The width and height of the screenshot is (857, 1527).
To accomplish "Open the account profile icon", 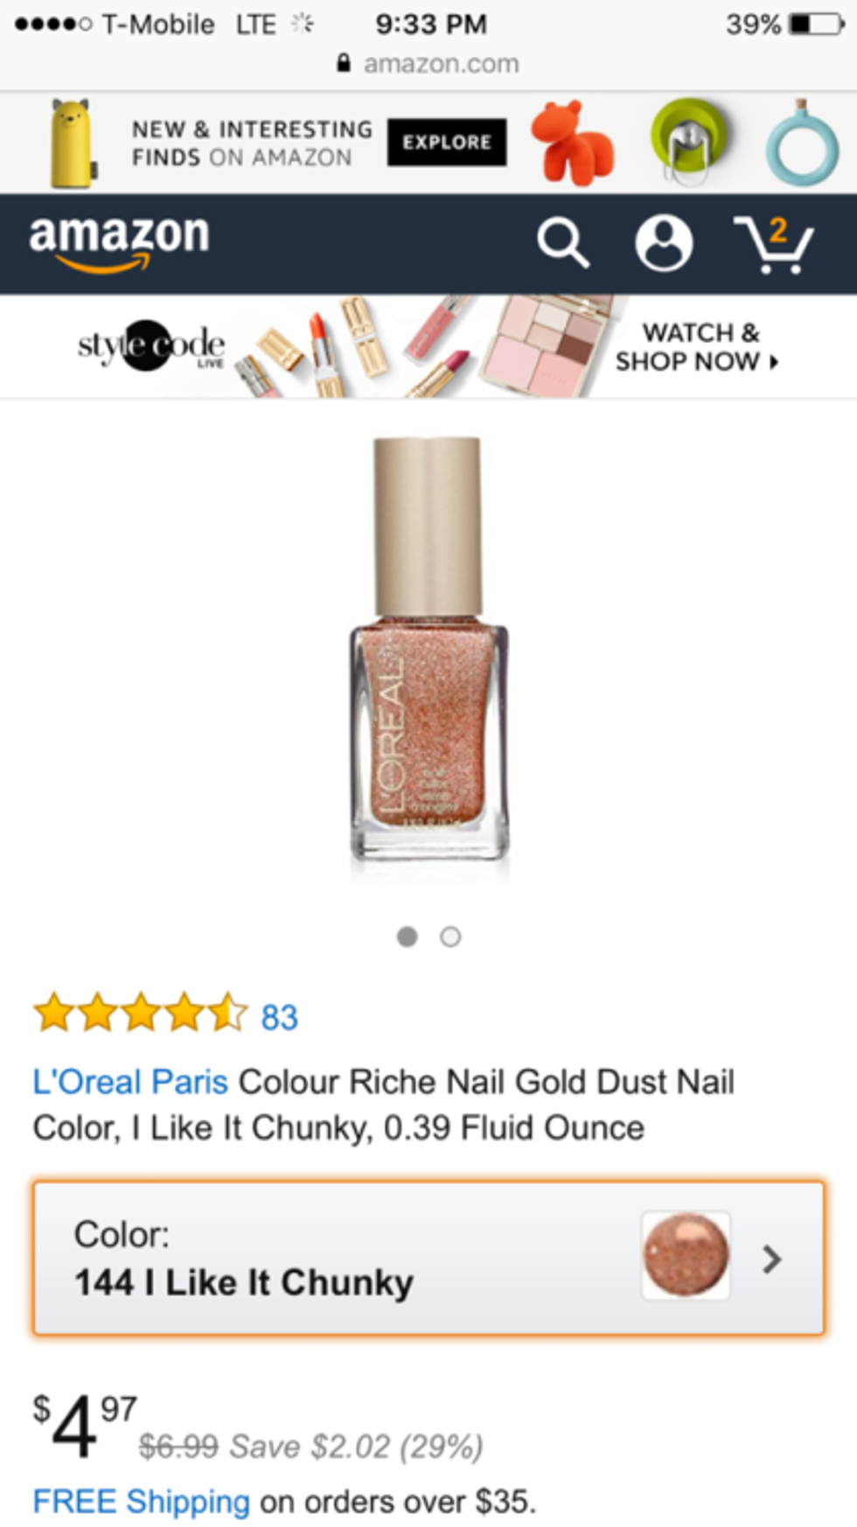I will point(664,242).
